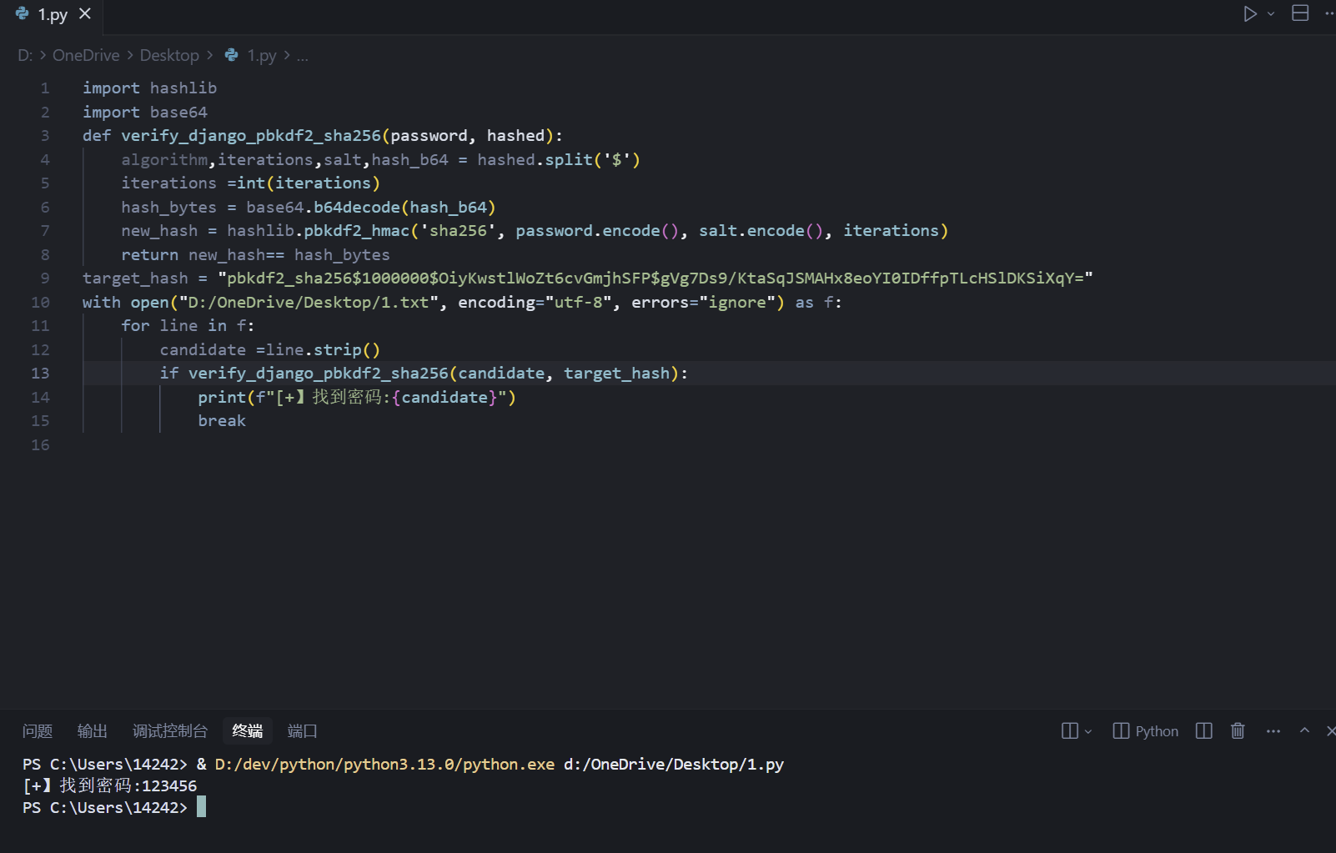Open editor more actions ellipsis
Image resolution: width=1336 pixels, height=853 pixels.
(x=1329, y=13)
